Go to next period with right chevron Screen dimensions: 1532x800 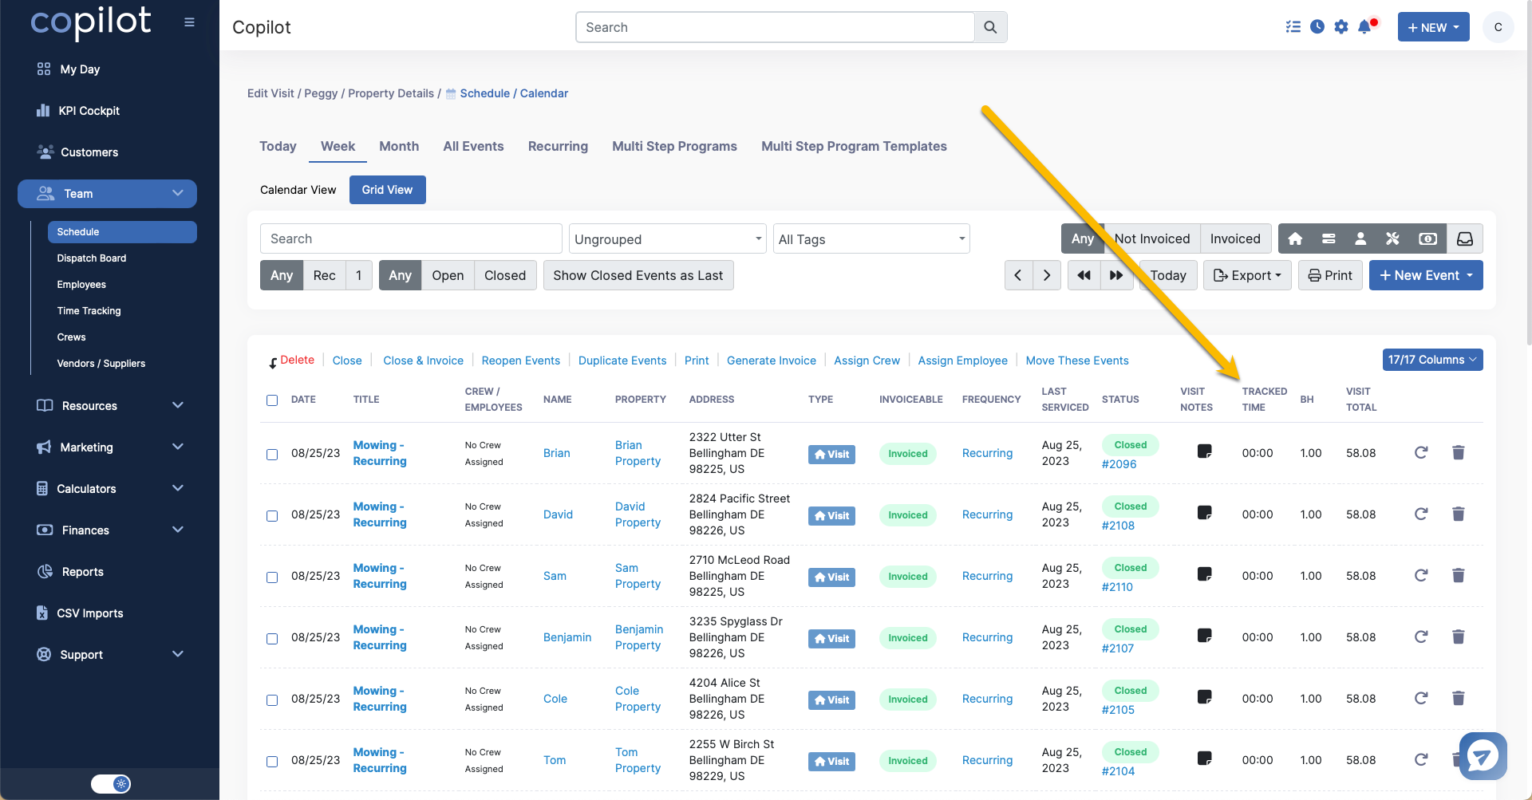point(1047,275)
